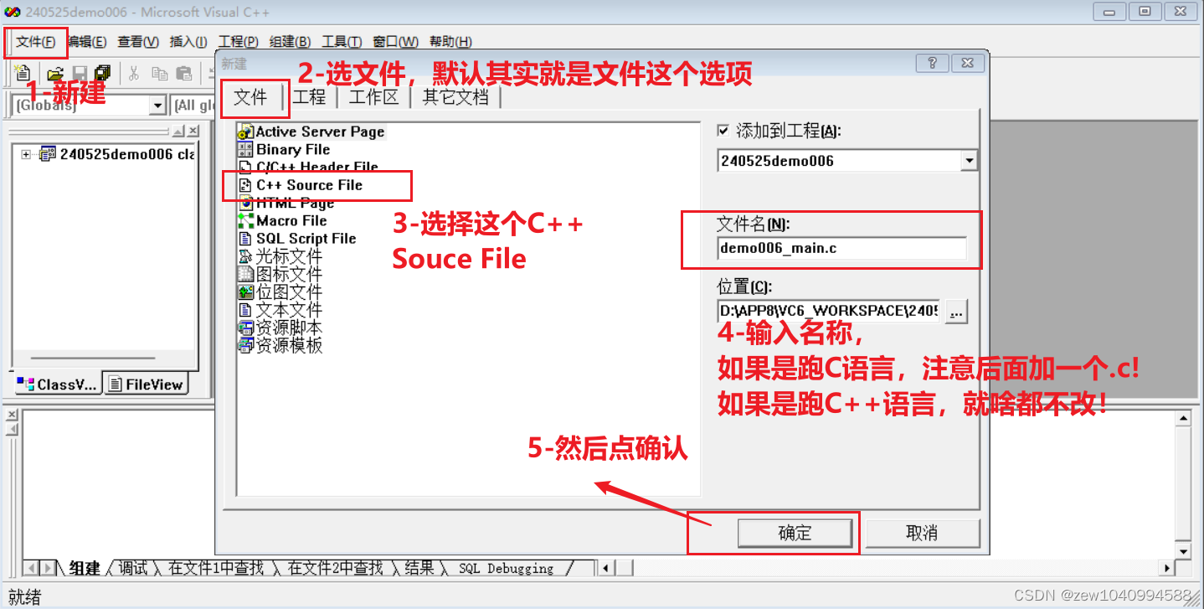Switch to the 调试 output tab
The image size is (1204, 609).
133,568
